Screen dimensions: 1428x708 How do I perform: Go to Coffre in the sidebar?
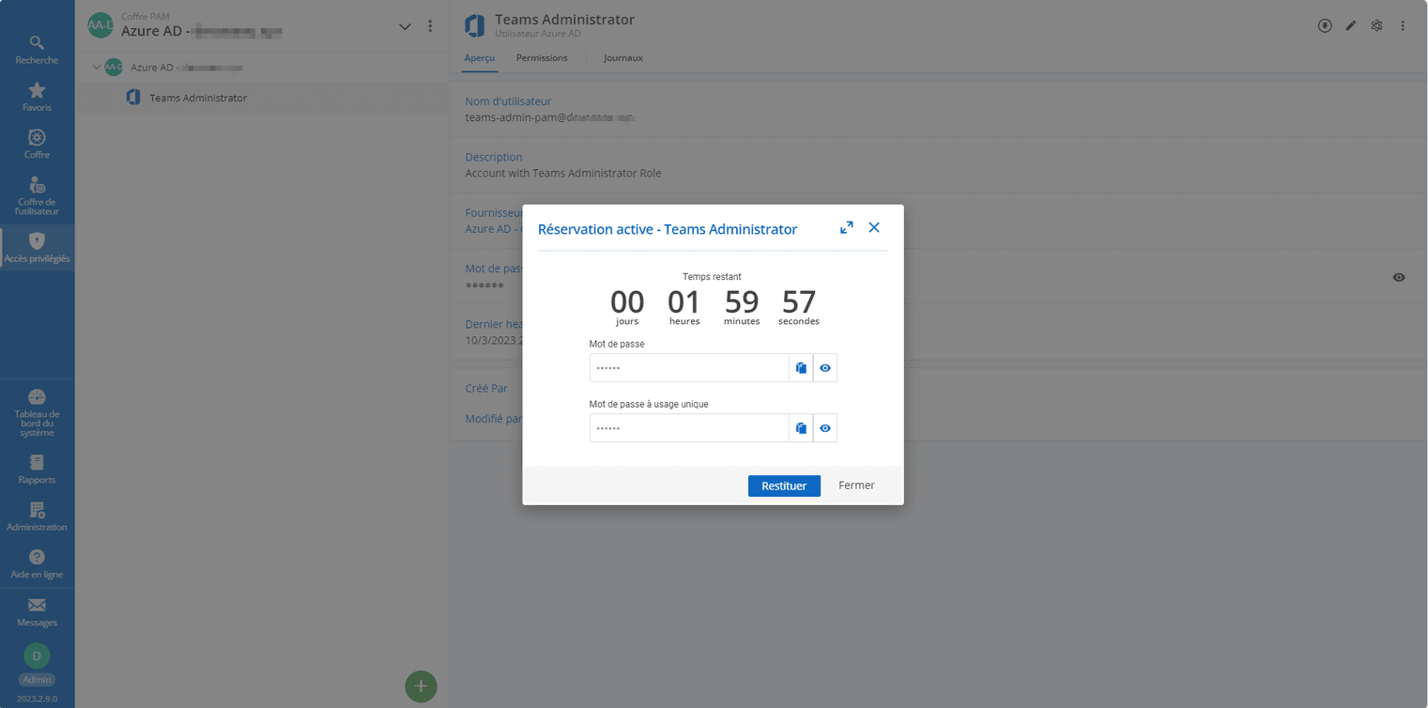click(37, 144)
